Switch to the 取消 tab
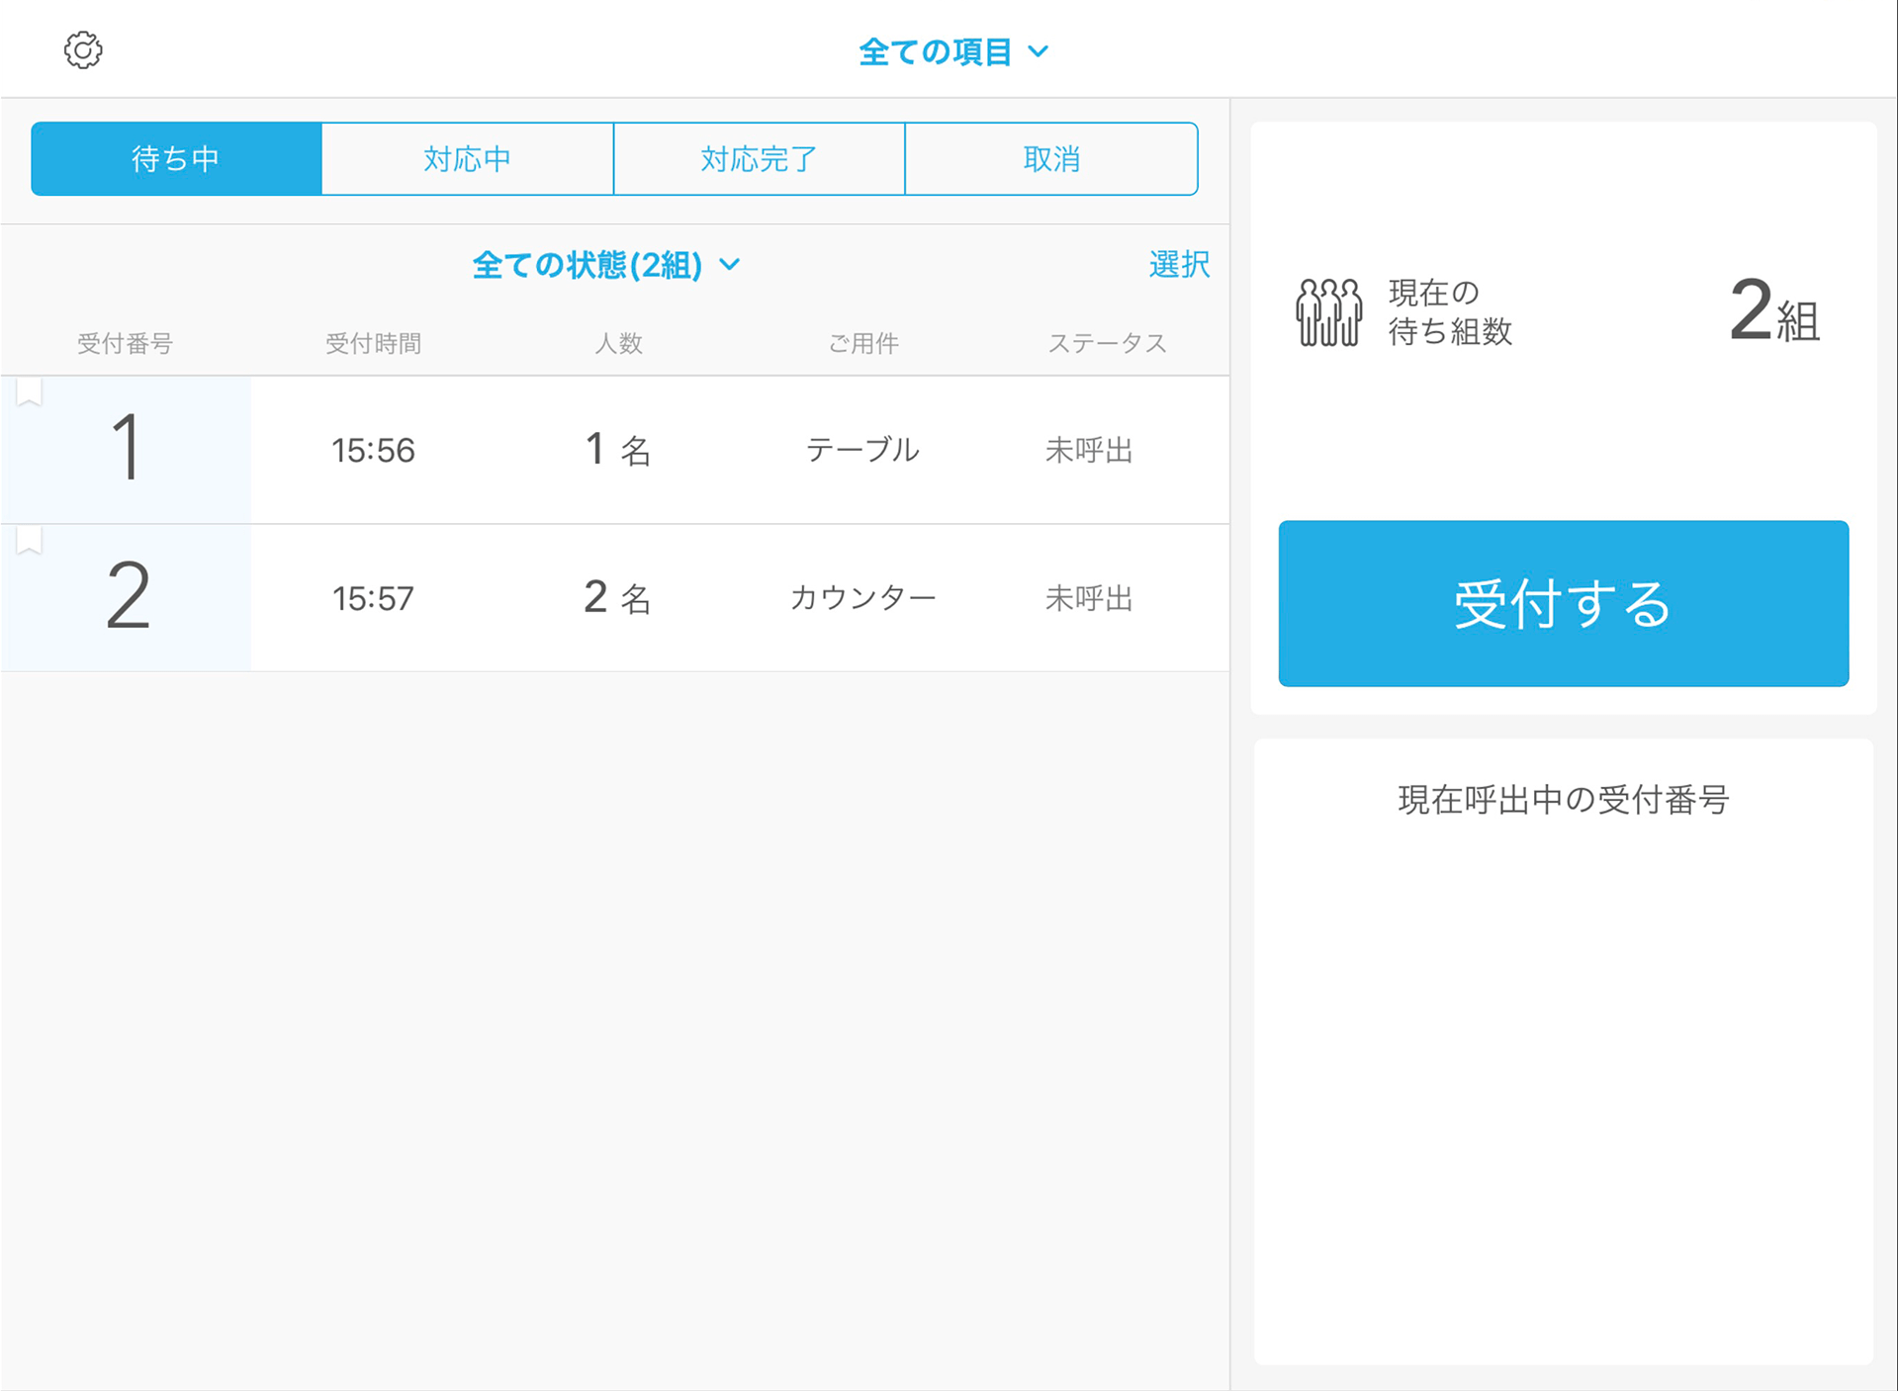Image resolution: width=1899 pixels, height=1391 pixels. click(1051, 158)
